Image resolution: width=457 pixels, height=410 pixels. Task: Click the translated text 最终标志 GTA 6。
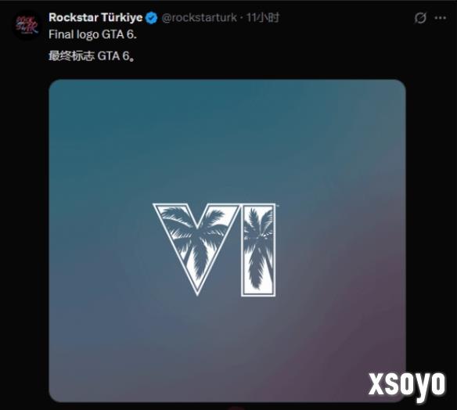[x=92, y=56]
